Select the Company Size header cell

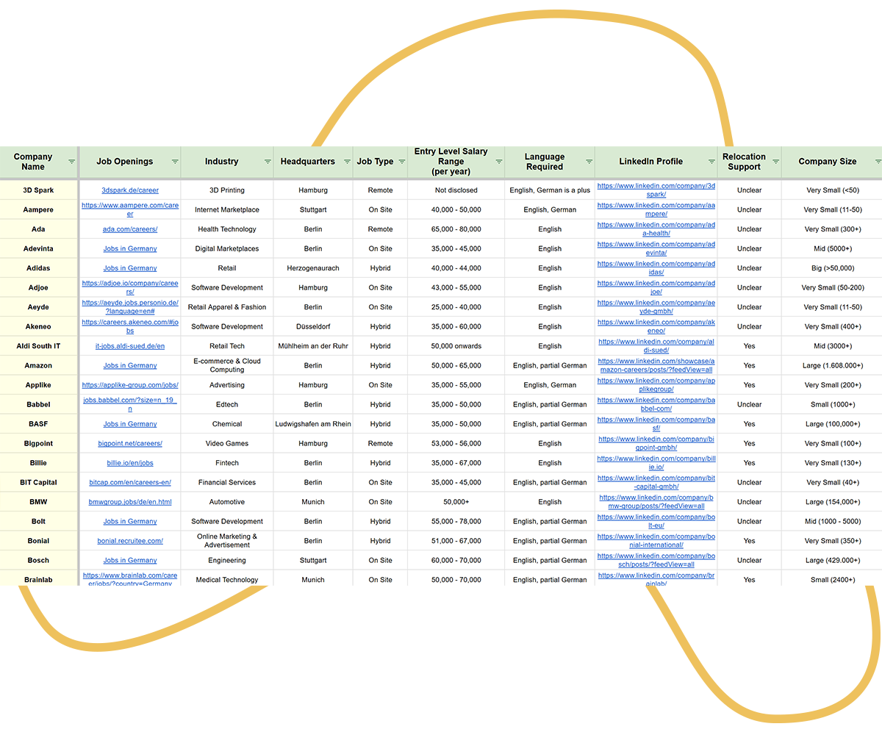[x=831, y=162]
